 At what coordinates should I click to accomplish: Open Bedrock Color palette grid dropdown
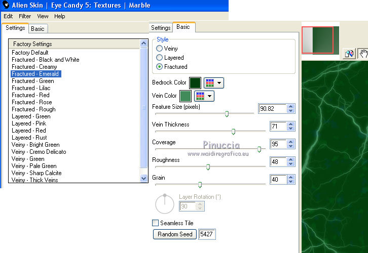[x=214, y=82]
